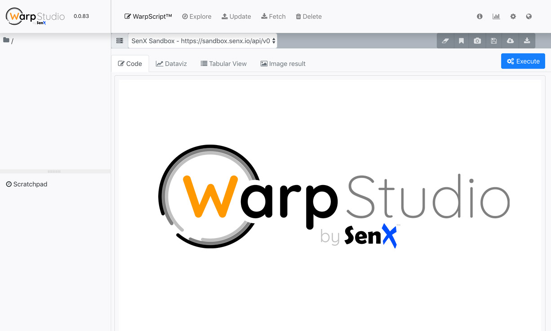Open the Tabular View tab
551x331 pixels.
(x=223, y=64)
